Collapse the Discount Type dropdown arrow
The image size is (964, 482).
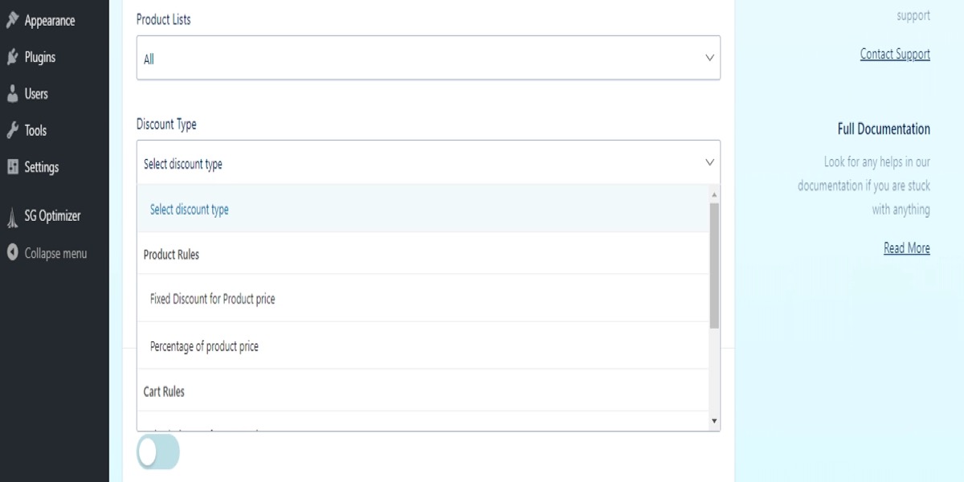point(709,162)
